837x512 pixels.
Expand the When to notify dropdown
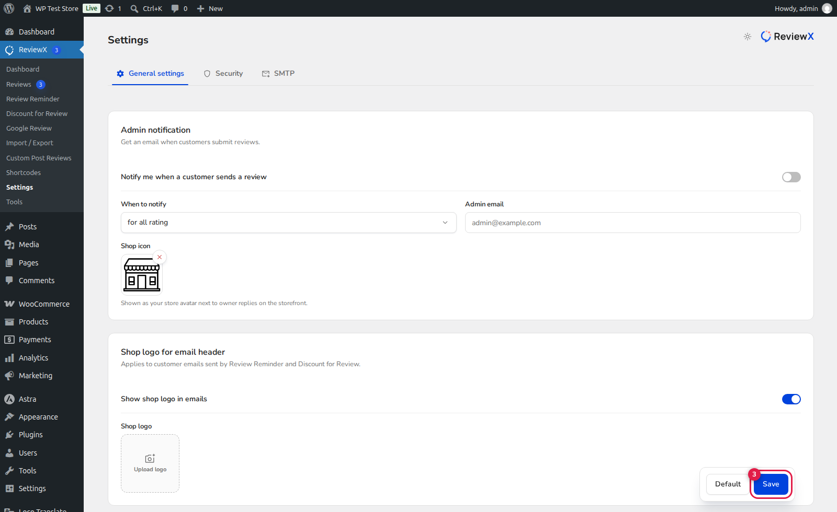pos(288,223)
